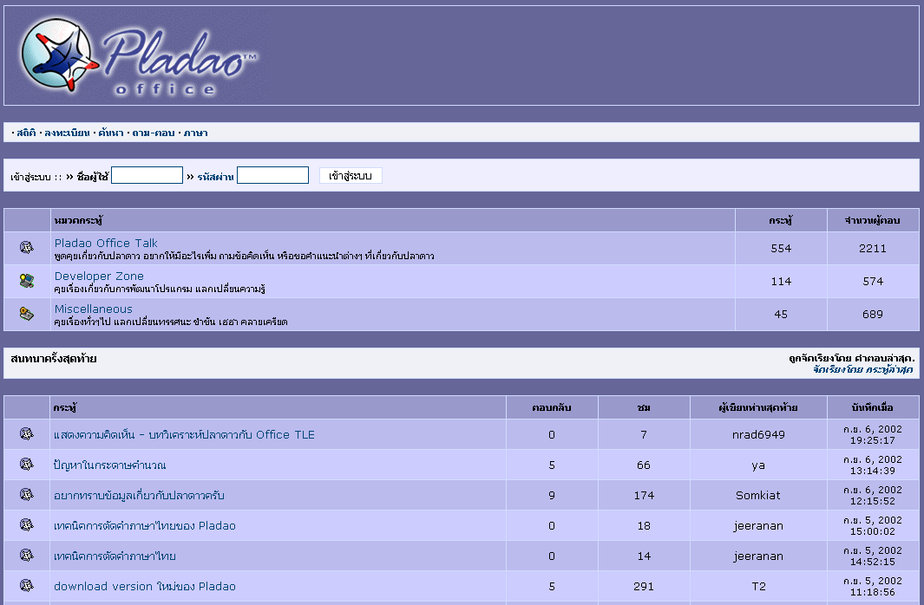Click the icon beside topic last posted by ya
Screen dimensions: 924x605
pos(27,465)
